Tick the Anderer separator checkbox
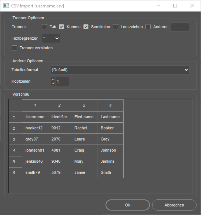The image size is (201, 215). click(148, 27)
